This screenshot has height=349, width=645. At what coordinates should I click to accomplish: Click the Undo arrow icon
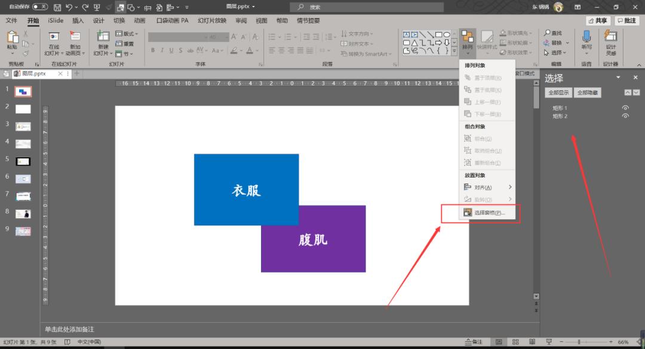[70, 7]
